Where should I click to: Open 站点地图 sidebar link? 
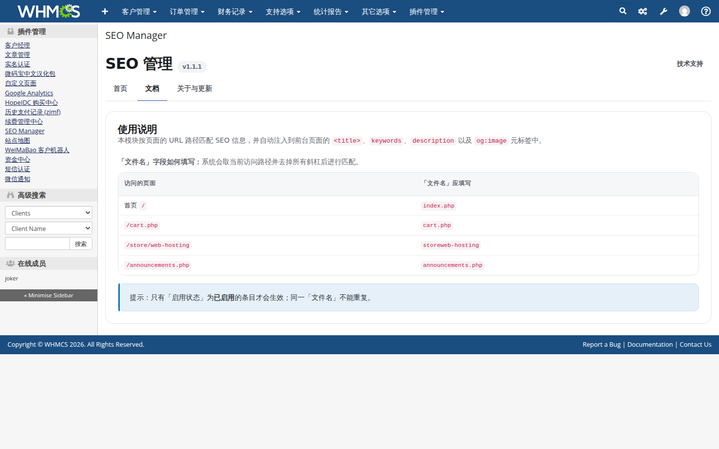[x=17, y=141]
